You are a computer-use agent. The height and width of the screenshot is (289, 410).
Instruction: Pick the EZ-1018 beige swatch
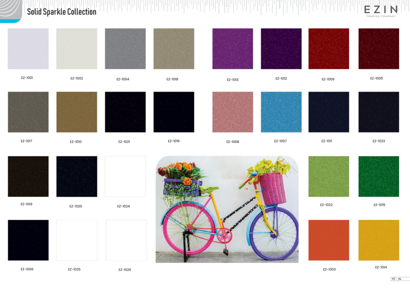tap(174, 48)
